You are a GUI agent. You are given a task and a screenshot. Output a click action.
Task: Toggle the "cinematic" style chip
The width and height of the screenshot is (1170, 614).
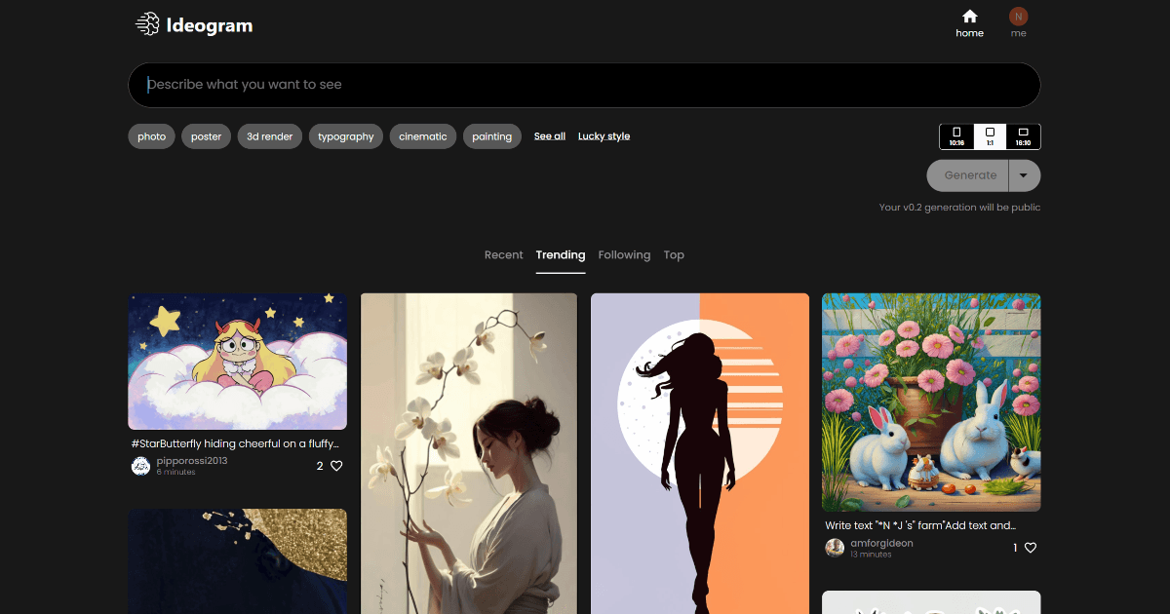pos(422,136)
